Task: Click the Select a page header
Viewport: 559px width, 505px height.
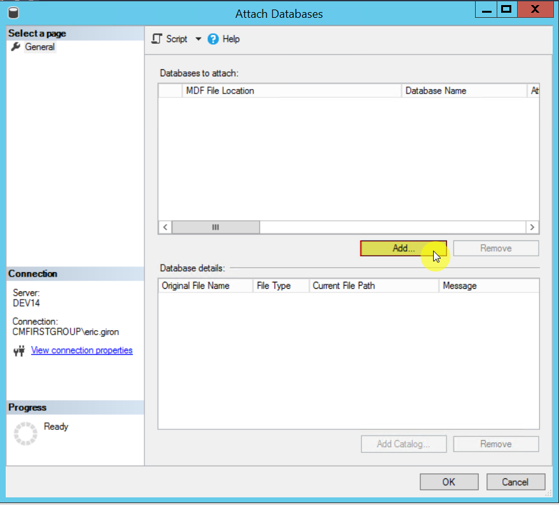Action: 75,33
